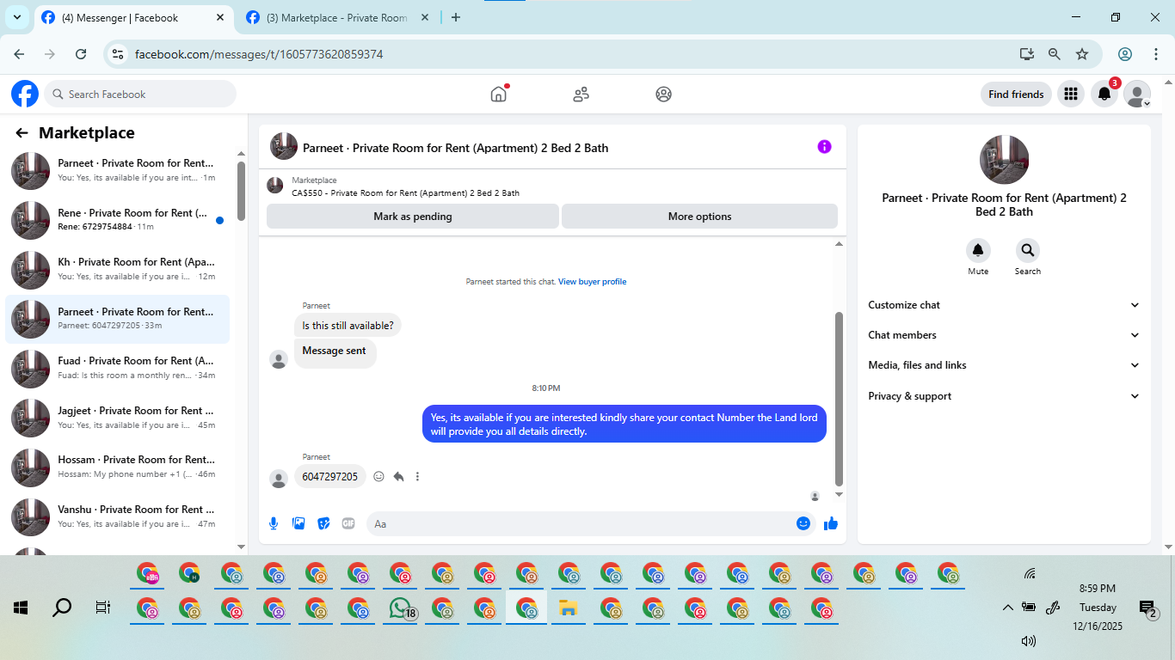Open WhatsApp from the taskbar
Screen dimensions: 1175x660
401,608
